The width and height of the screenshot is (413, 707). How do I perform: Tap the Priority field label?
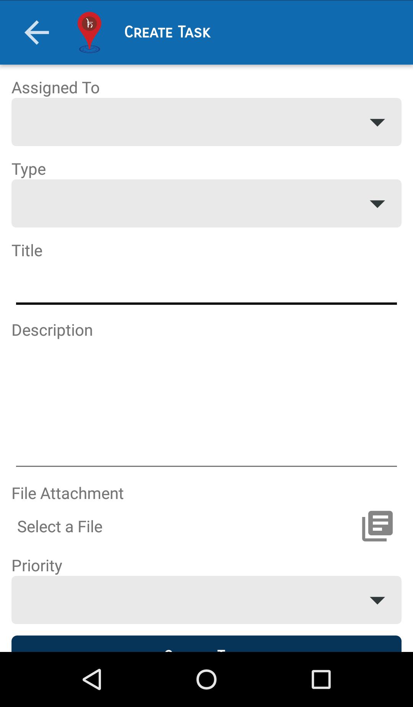point(37,566)
